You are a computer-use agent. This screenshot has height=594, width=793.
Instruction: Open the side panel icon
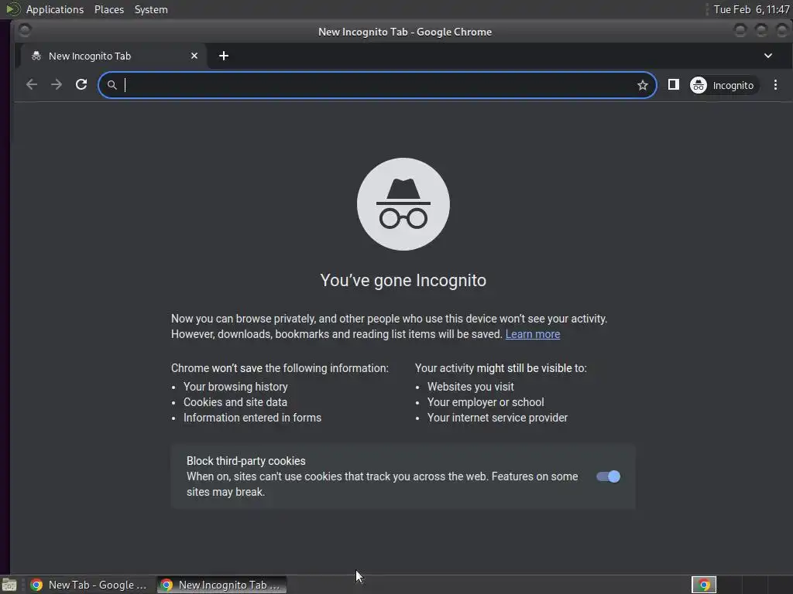coord(673,85)
